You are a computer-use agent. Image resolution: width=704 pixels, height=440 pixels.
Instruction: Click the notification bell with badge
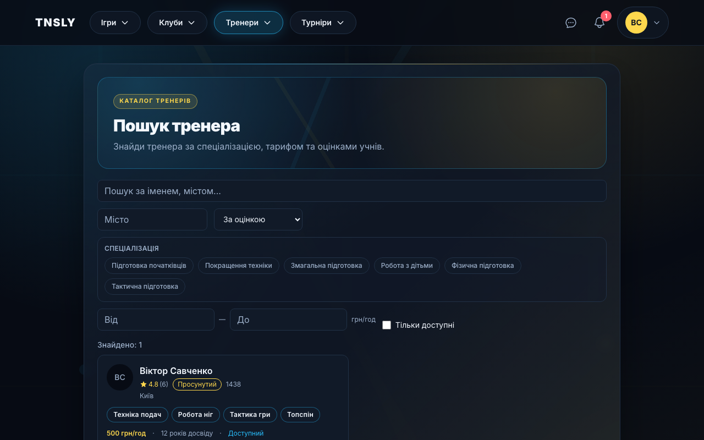coord(599,23)
